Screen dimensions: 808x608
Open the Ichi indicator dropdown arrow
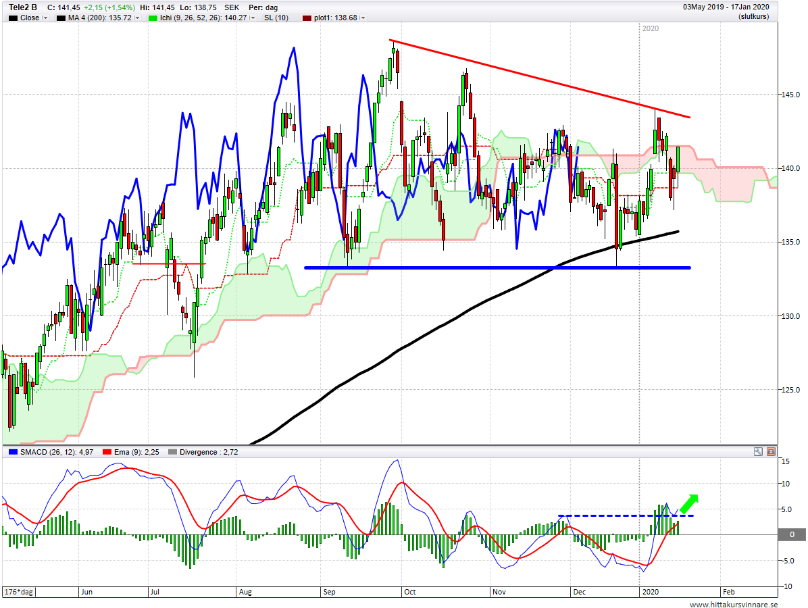(x=252, y=18)
